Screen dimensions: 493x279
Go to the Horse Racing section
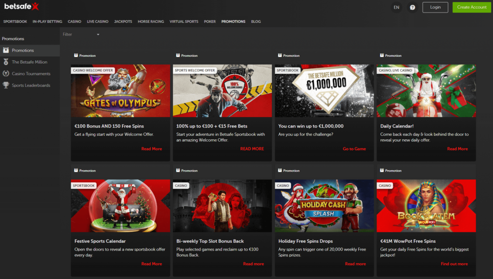coord(151,22)
